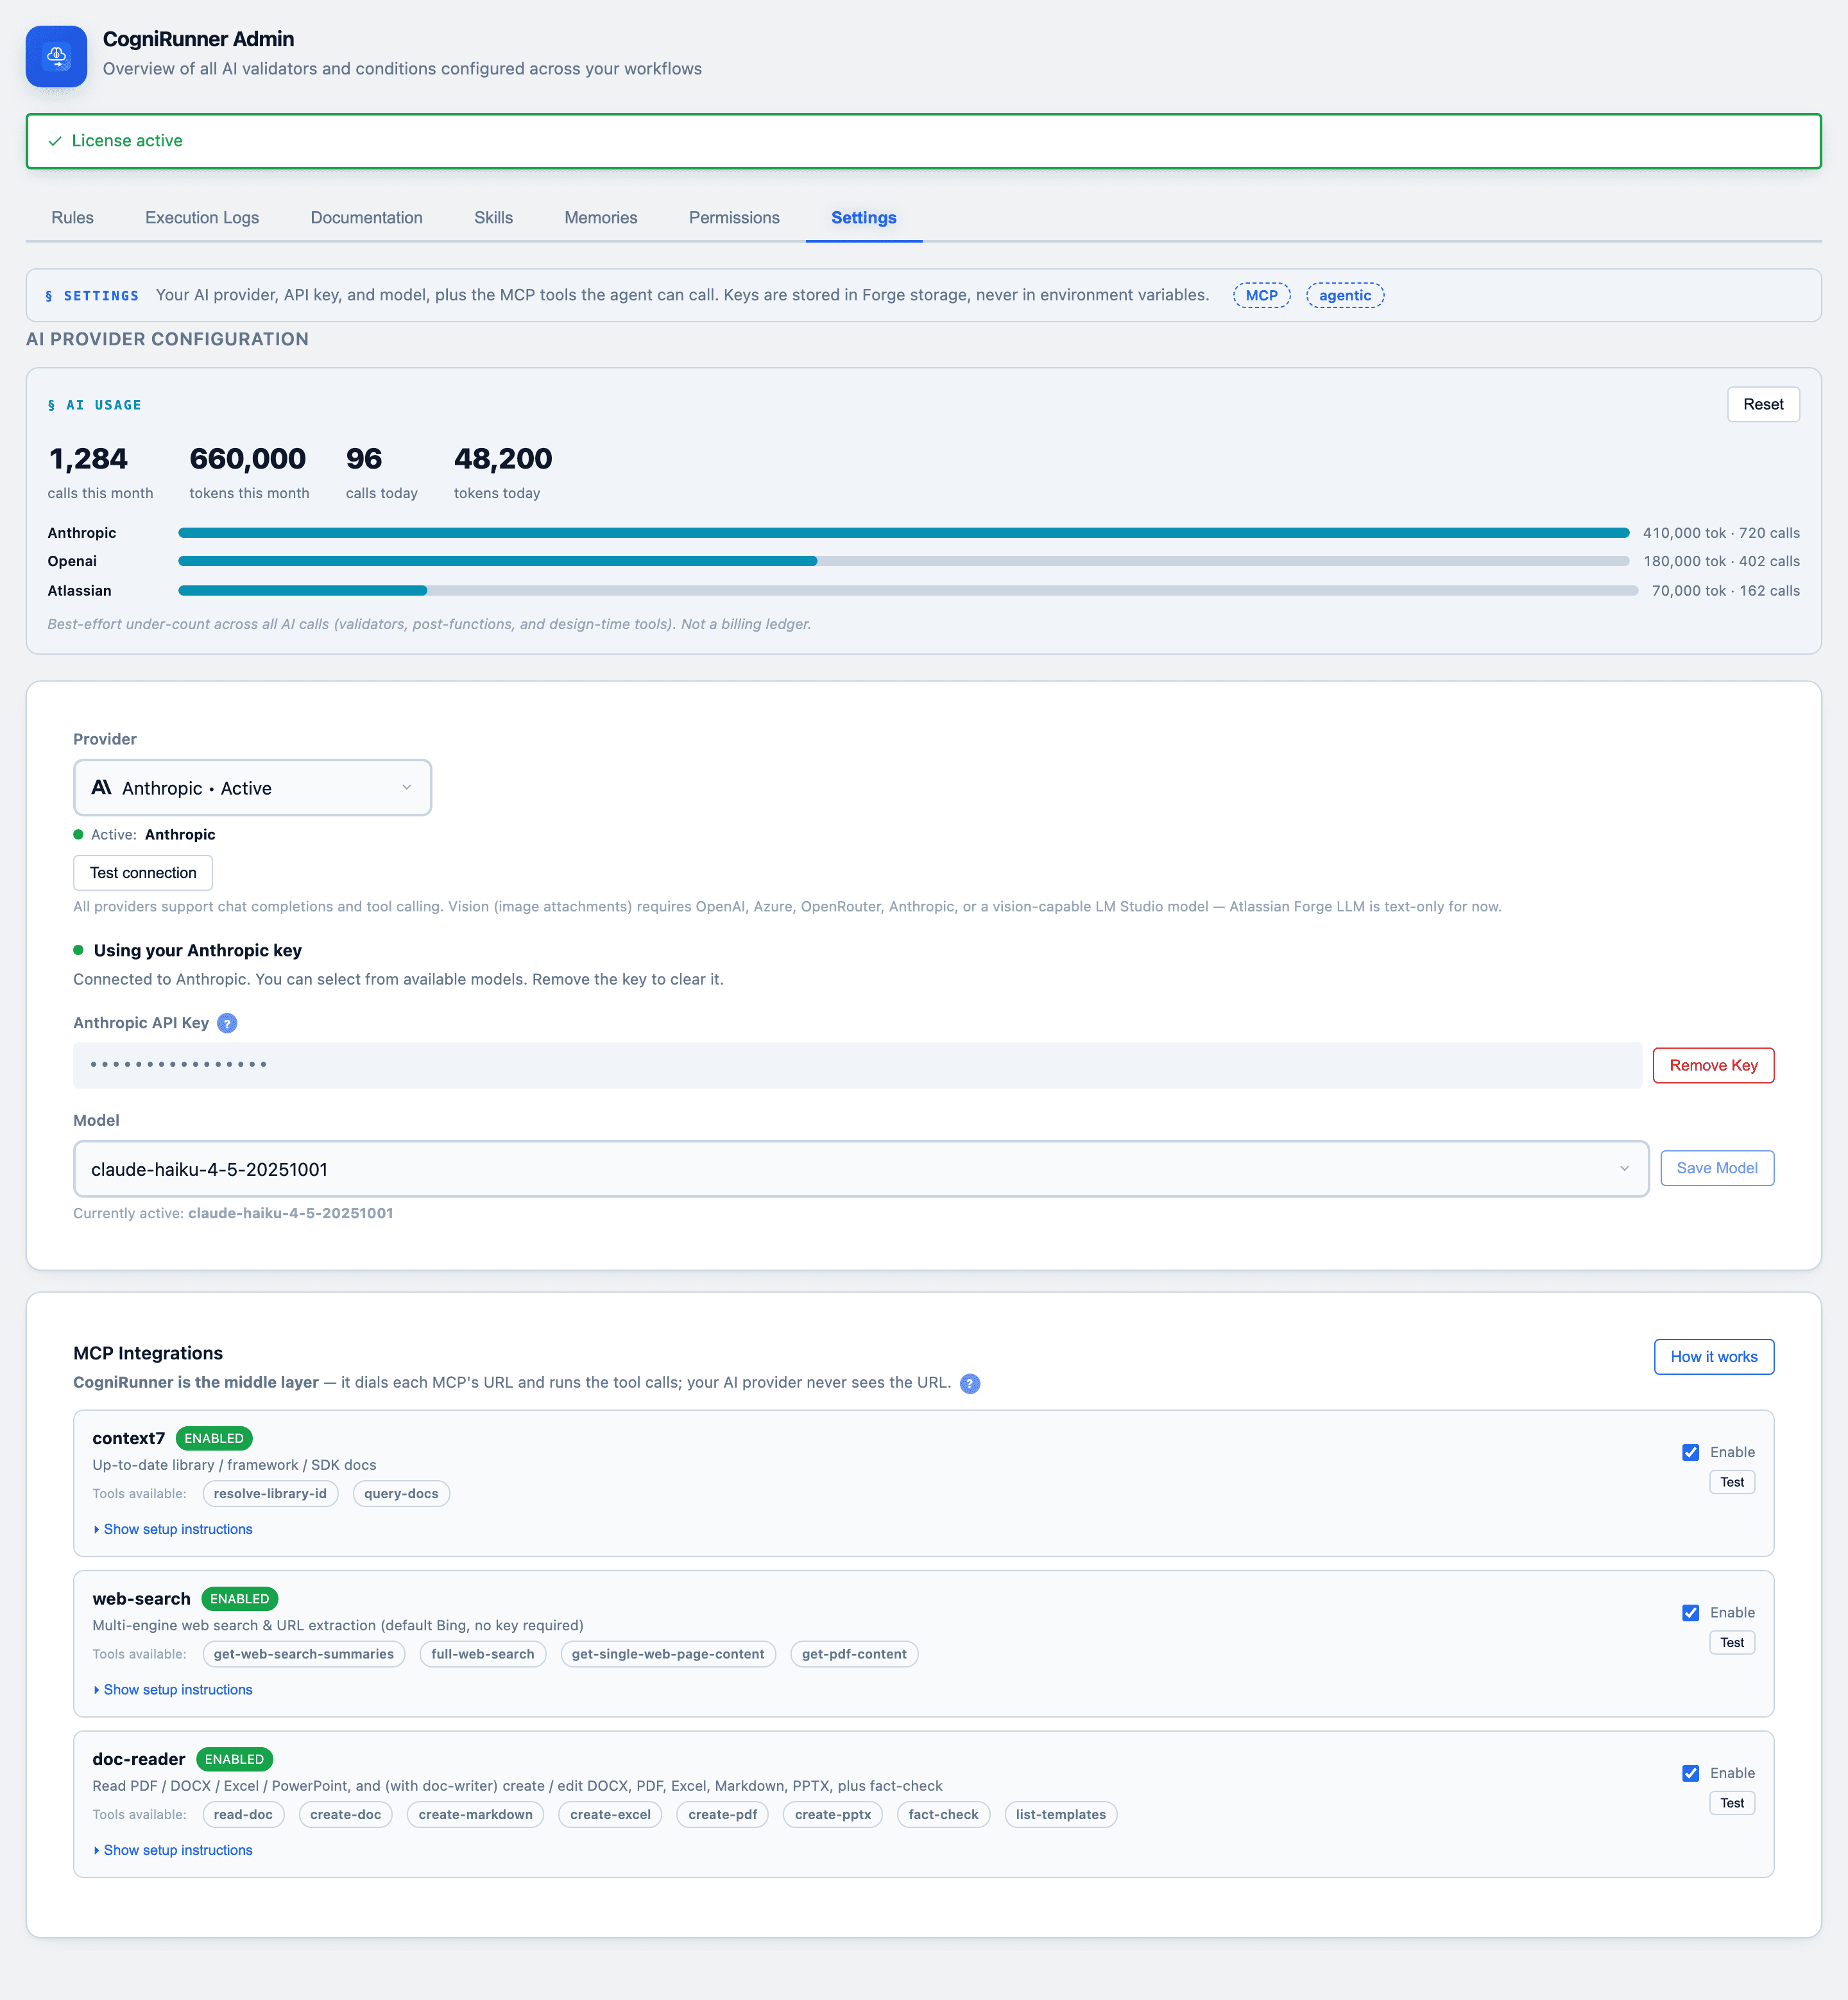Image resolution: width=1848 pixels, height=2000 pixels.
Task: Click the MCP tag pill
Action: [x=1261, y=295]
